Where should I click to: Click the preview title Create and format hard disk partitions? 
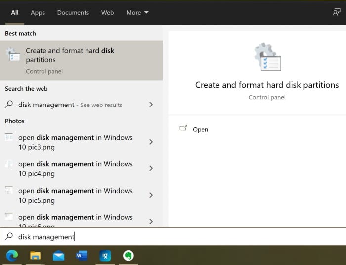click(267, 85)
